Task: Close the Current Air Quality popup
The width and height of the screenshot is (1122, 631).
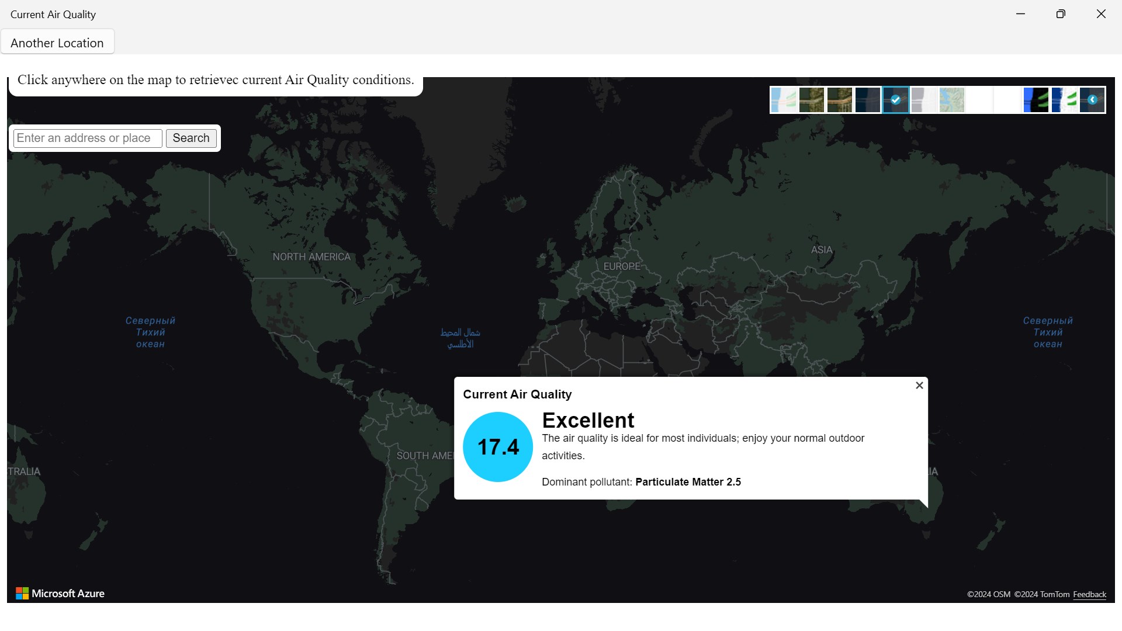Action: click(x=919, y=386)
